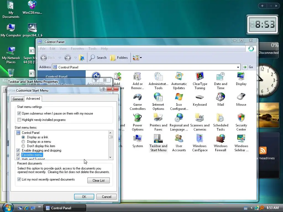The image size is (283, 212).
Task: Open Windows Sidebar settings icon
Action: coord(241,143)
